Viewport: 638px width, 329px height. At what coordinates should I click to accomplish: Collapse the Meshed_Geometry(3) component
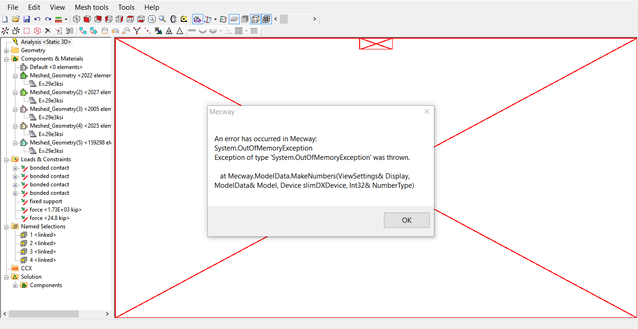click(x=15, y=109)
